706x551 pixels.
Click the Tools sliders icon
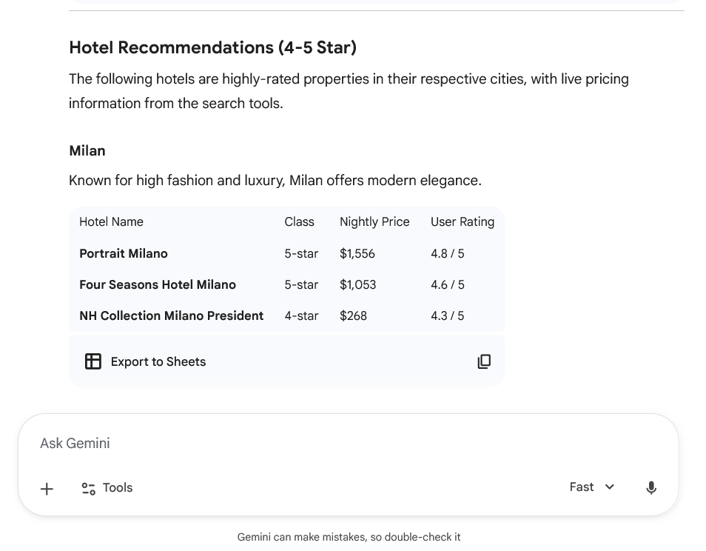[89, 488]
